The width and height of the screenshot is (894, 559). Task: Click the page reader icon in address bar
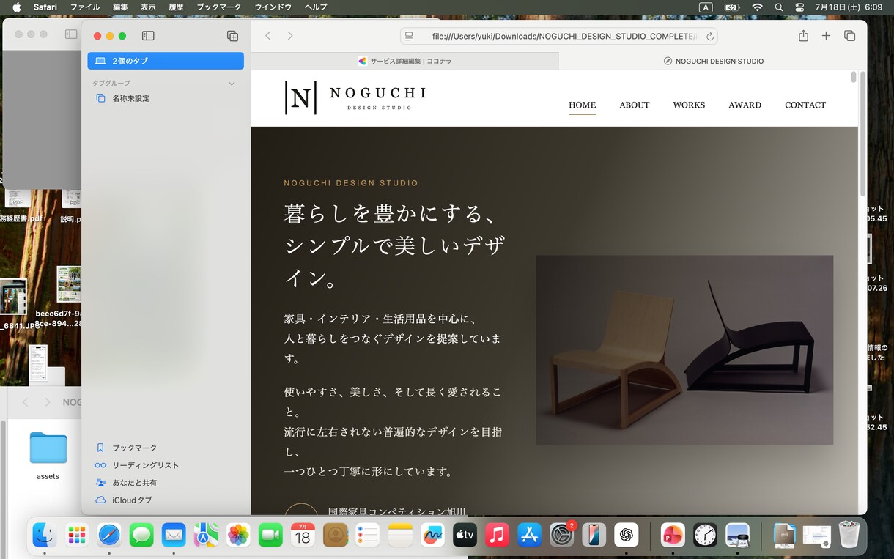tap(409, 36)
